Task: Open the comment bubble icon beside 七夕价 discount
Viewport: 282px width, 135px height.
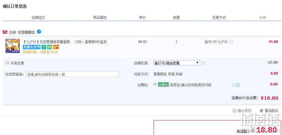Action: click(231, 42)
